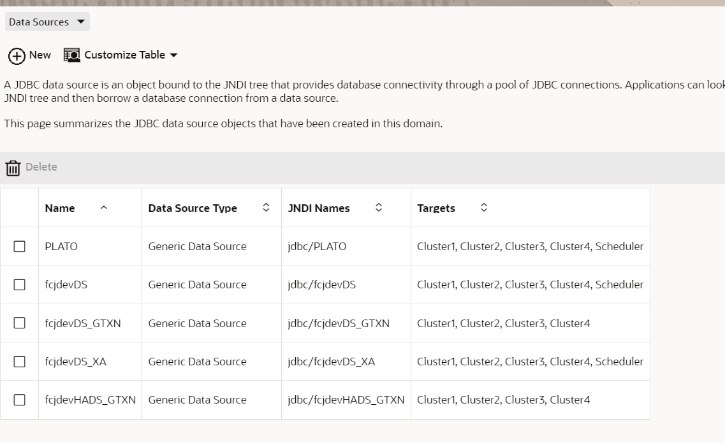Tick the checkbox for fcjdevDS
Viewport: 725px width, 443px height.
coord(20,285)
